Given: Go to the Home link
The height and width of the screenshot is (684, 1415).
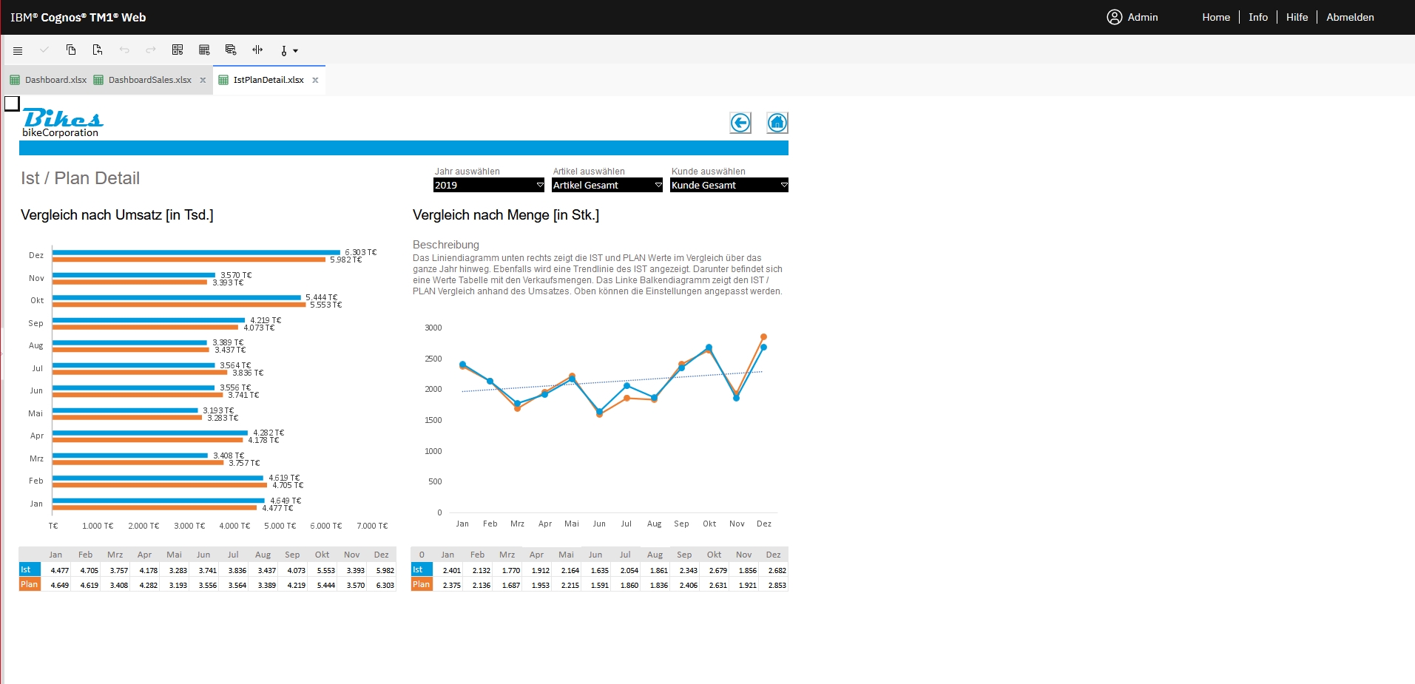Looking at the screenshot, I should (1216, 17).
